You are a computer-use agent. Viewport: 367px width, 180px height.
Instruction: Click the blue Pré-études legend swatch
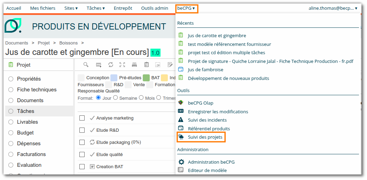pos(114,78)
